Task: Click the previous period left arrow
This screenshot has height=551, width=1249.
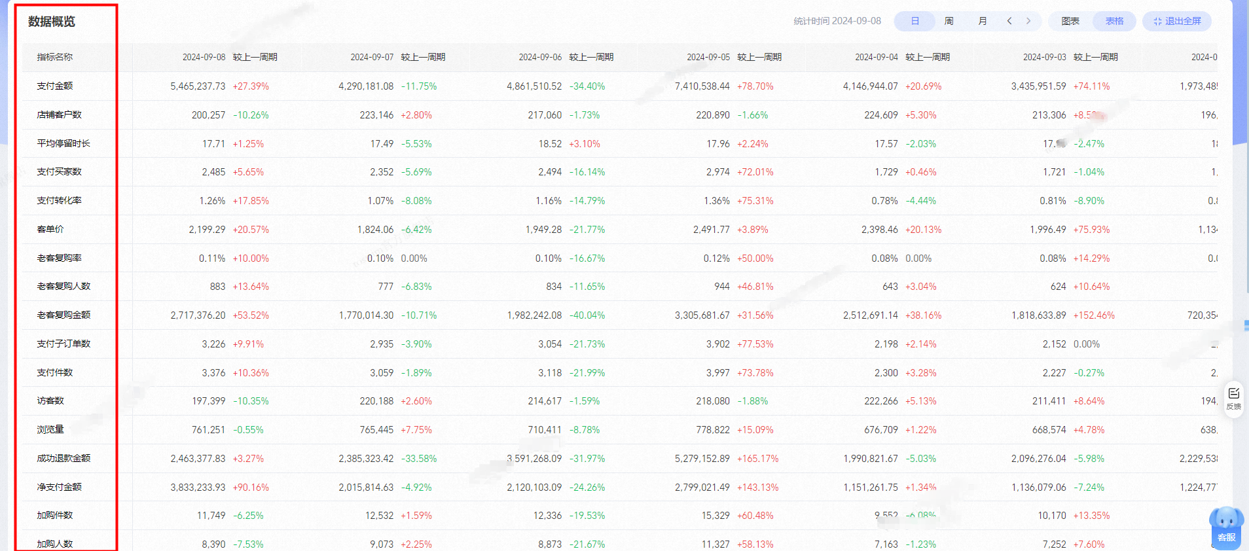Action: 1009,21
